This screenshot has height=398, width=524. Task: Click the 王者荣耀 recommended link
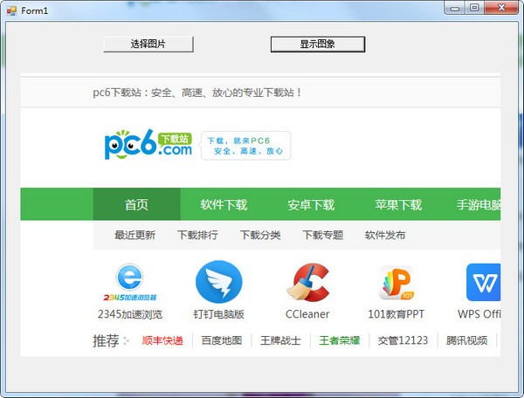(x=340, y=340)
